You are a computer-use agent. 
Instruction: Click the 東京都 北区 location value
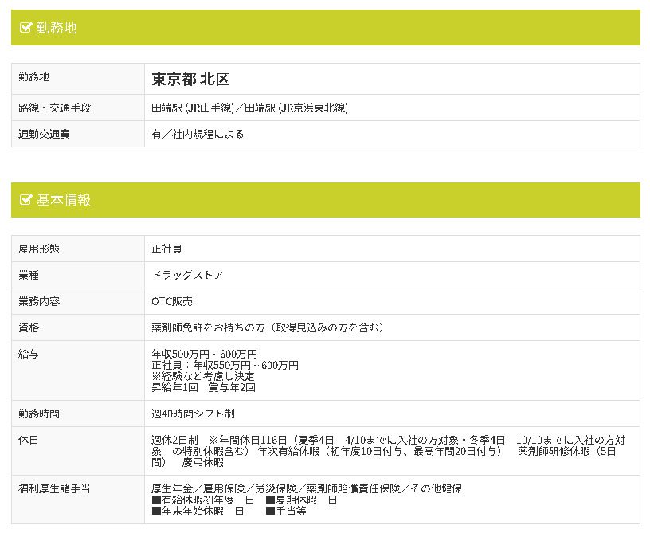tap(190, 79)
